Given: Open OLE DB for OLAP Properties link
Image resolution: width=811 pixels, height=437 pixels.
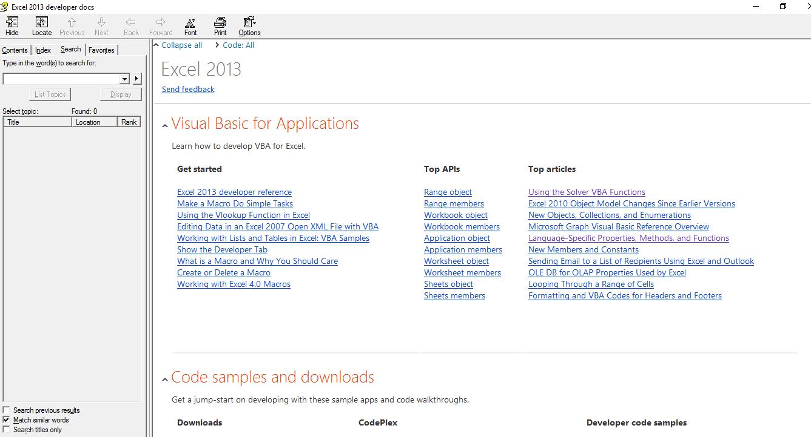Looking at the screenshot, I should 607,273.
